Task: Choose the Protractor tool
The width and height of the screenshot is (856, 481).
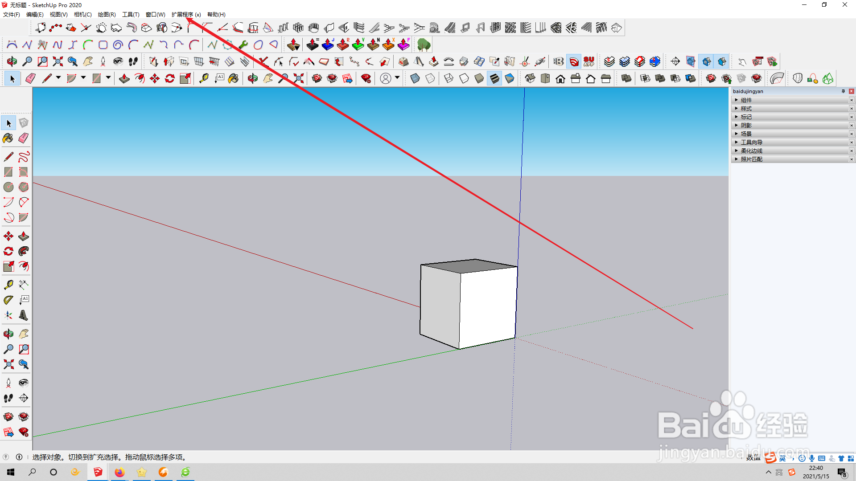Action: coord(8,300)
